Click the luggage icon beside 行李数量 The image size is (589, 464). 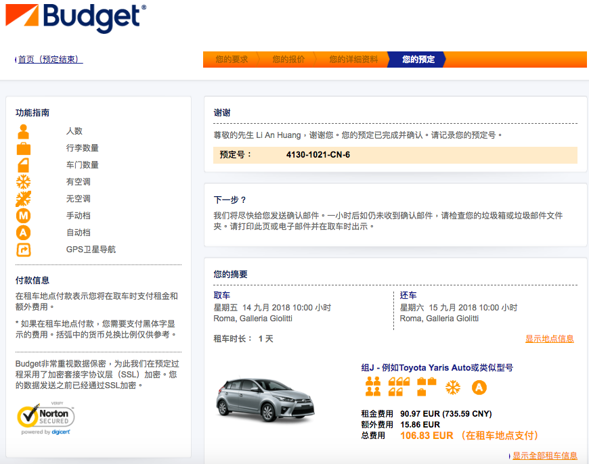pyautogui.click(x=24, y=148)
